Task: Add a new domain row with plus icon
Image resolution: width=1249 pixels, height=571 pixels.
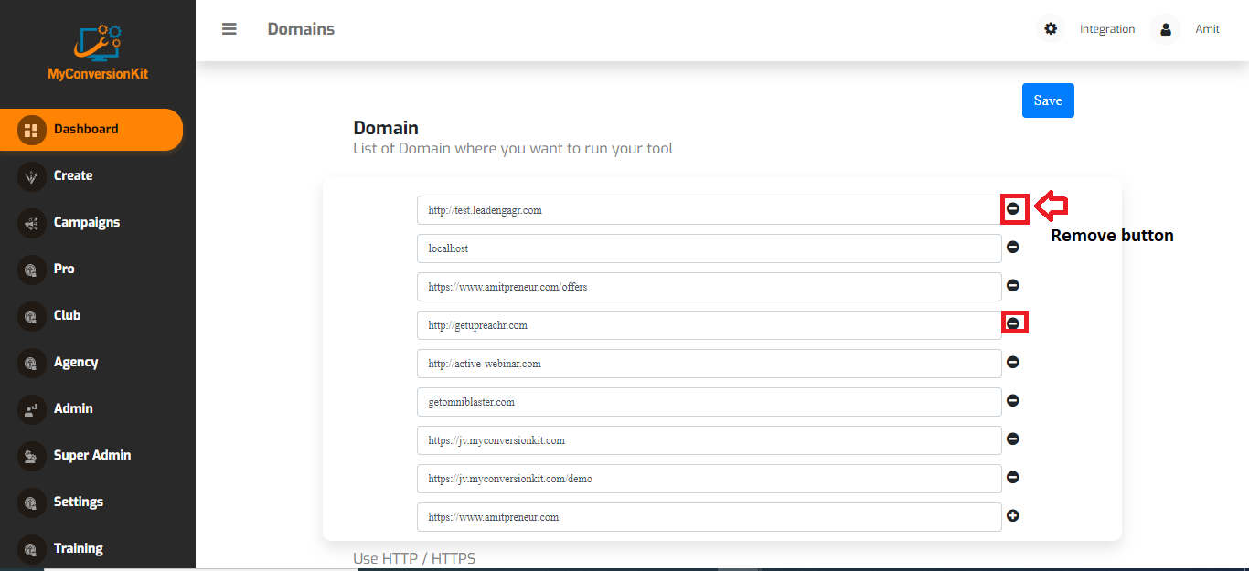Action: (1013, 515)
